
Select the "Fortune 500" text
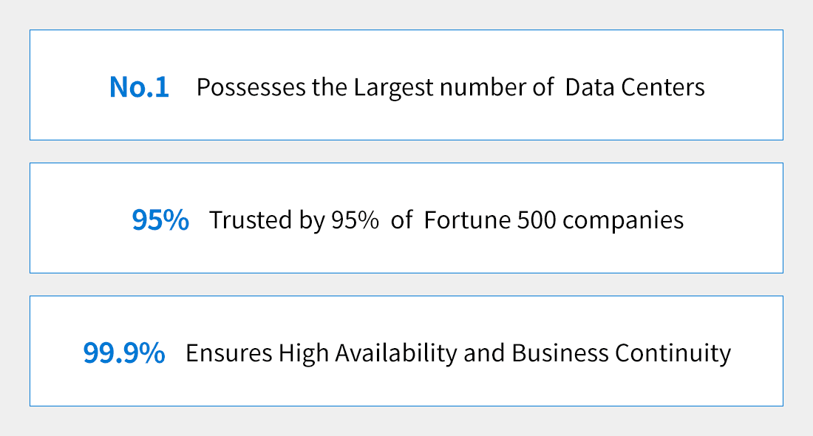click(x=489, y=220)
